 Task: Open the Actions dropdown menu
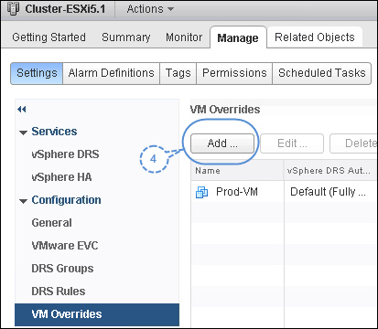pos(150,9)
